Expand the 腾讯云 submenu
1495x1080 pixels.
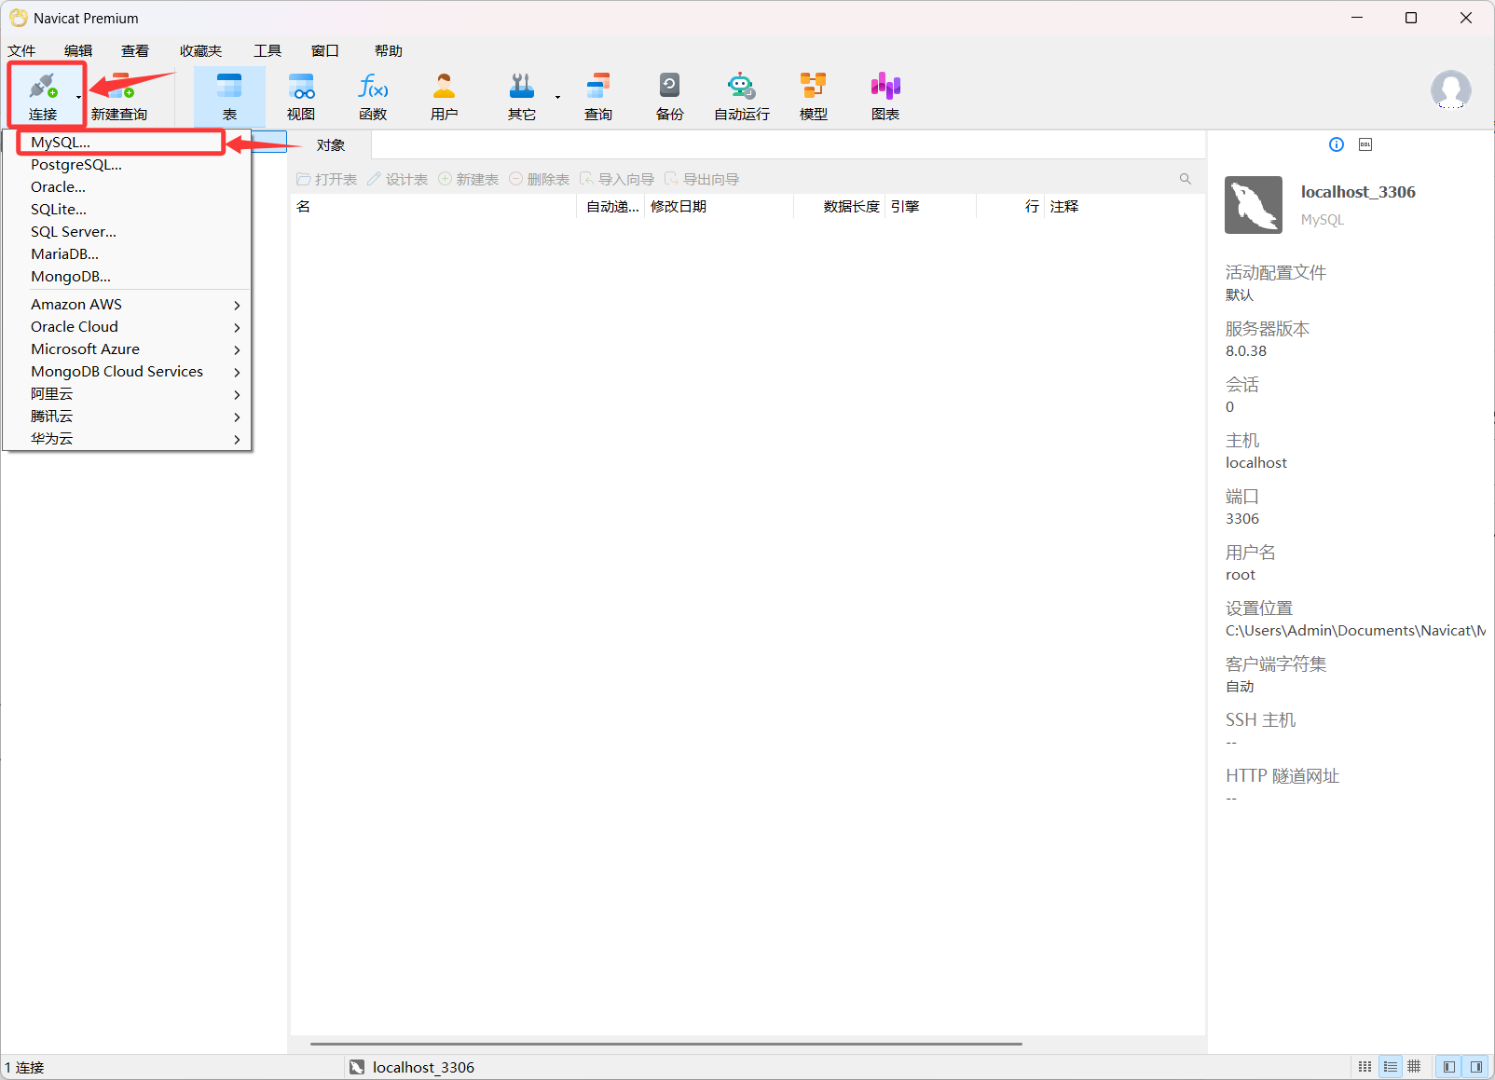coord(128,417)
